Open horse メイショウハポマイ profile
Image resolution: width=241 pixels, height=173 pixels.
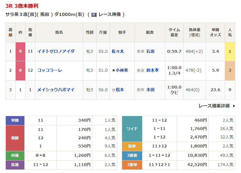coord(56,90)
